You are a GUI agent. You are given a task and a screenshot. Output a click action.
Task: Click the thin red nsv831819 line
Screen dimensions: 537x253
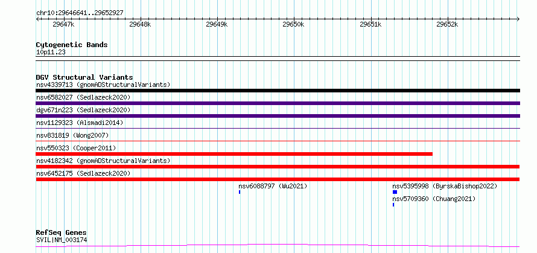tap(278, 141)
